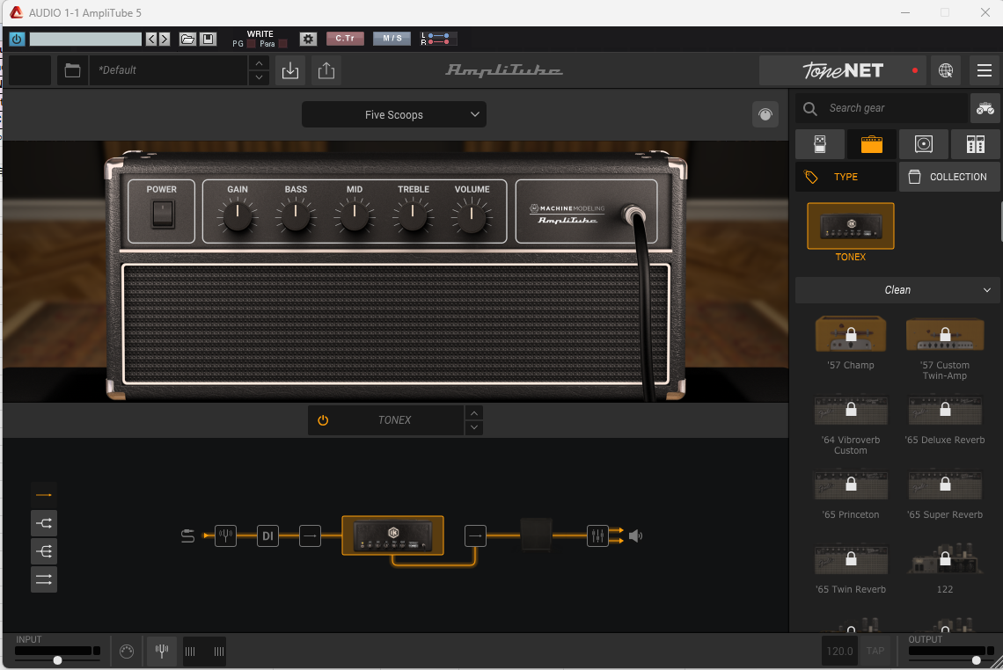Select the parallel dual chain routing
The height and width of the screenshot is (670, 1003).
point(44,579)
